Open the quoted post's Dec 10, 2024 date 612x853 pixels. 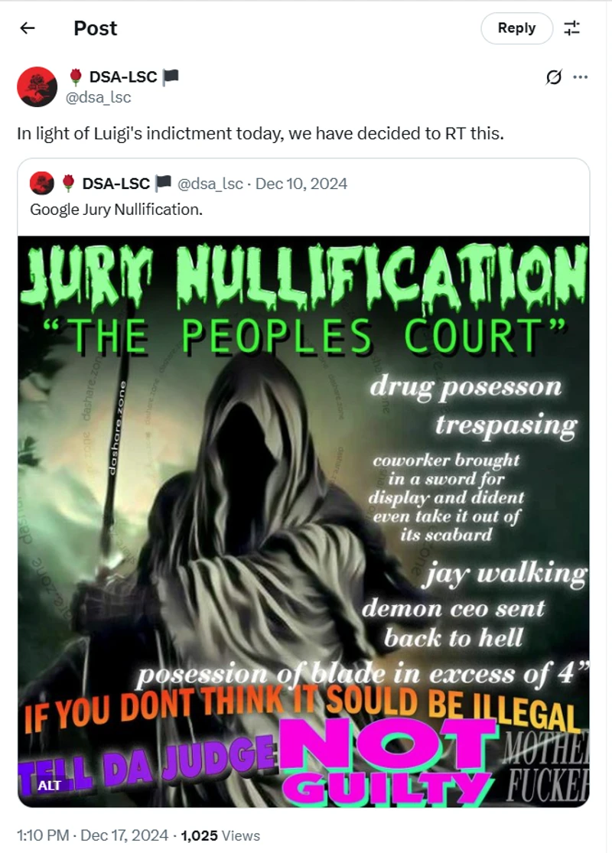pos(301,184)
